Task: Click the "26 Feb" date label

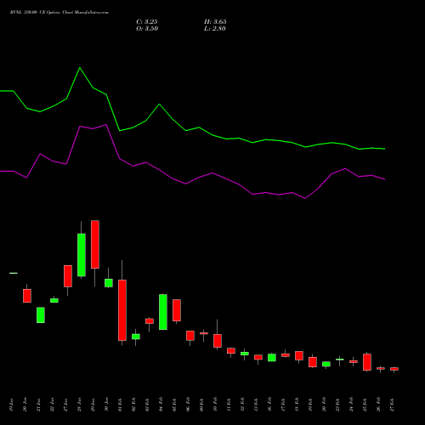Action: [x=378, y=405]
